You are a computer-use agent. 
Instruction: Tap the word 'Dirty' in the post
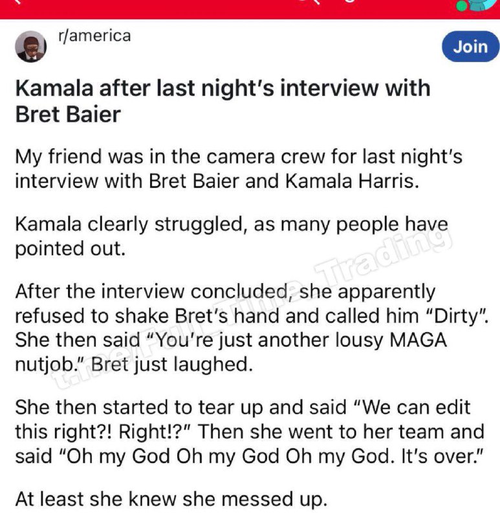[x=457, y=317]
